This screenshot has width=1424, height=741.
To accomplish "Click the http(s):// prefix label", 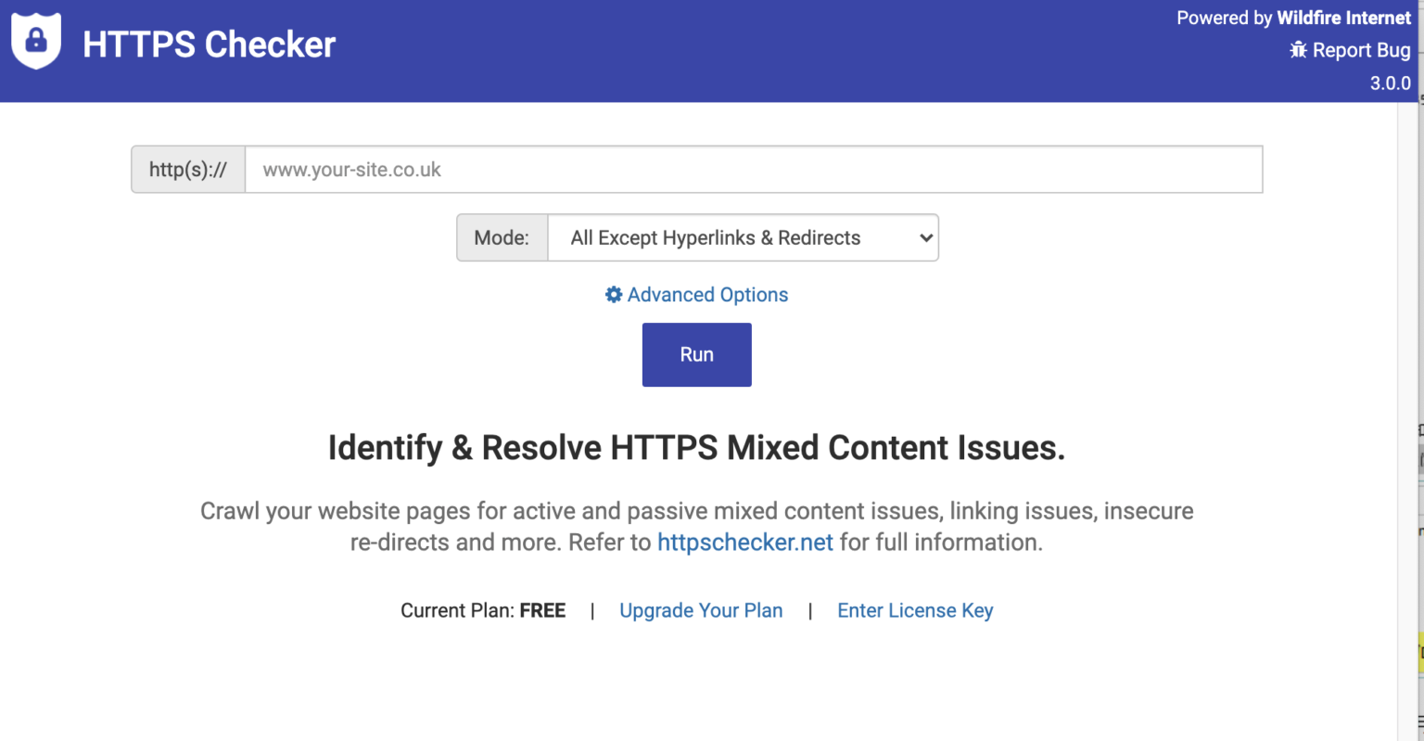I will tap(188, 170).
